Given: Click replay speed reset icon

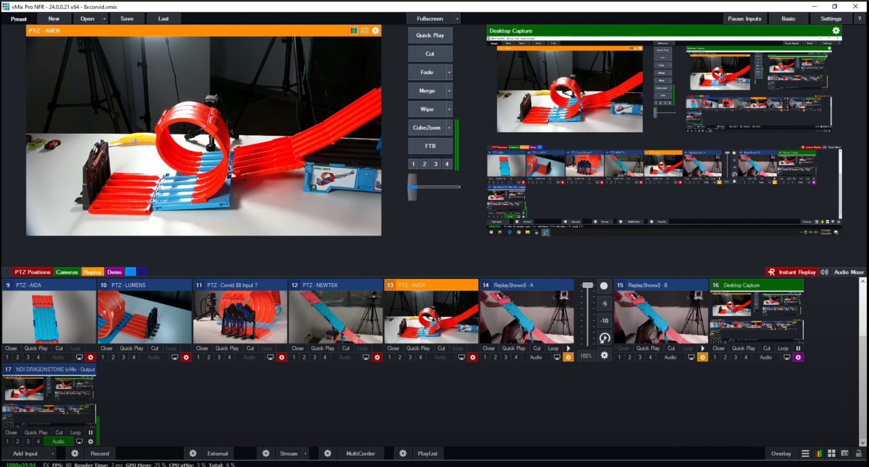Looking at the screenshot, I should pyautogui.click(x=604, y=337).
